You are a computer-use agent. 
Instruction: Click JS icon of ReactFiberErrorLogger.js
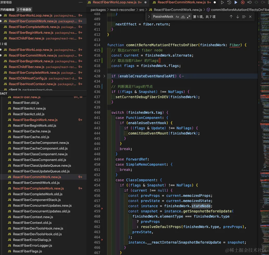9,246
